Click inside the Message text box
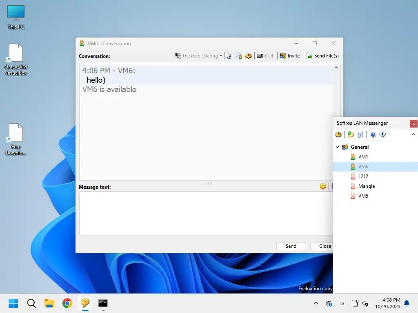The height and width of the screenshot is (313, 418). pyautogui.click(x=206, y=214)
